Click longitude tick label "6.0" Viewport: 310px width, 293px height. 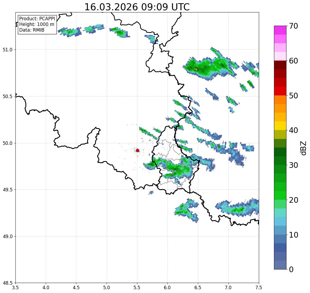pyautogui.click(x=168, y=288)
